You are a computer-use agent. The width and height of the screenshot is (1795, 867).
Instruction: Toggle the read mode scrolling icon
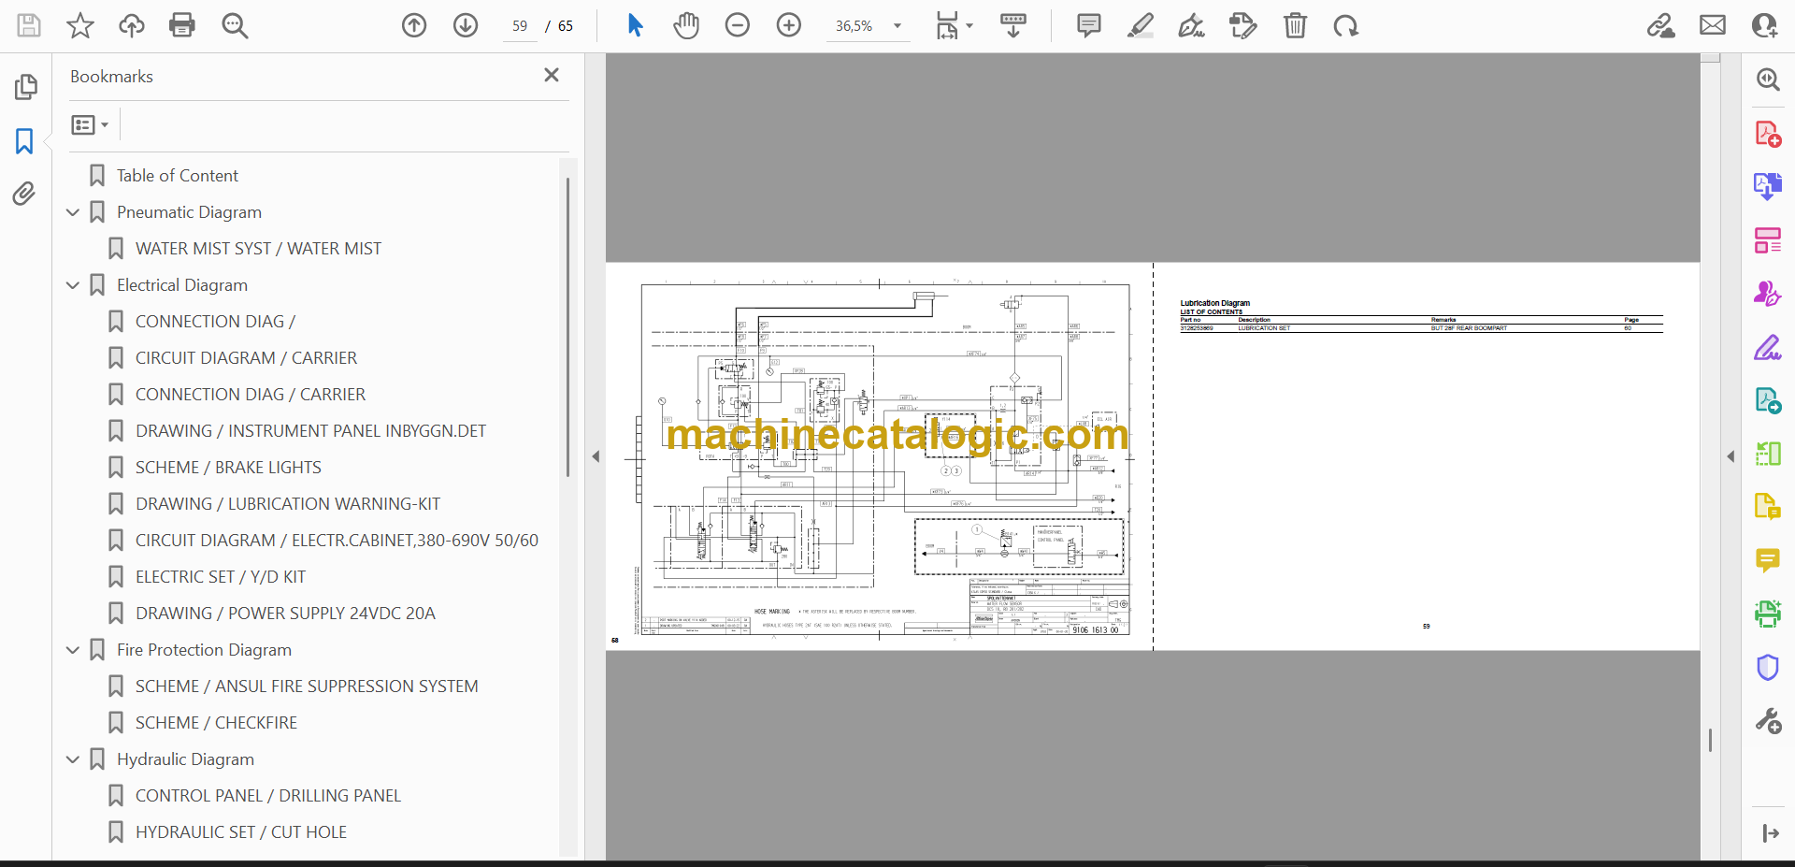click(1013, 25)
